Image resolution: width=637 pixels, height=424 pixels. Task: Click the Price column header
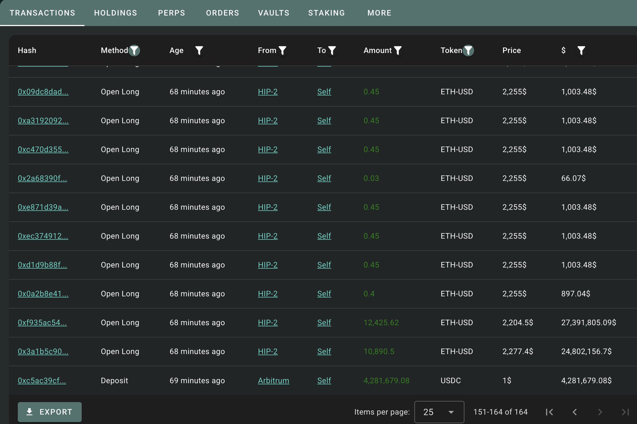(x=512, y=50)
